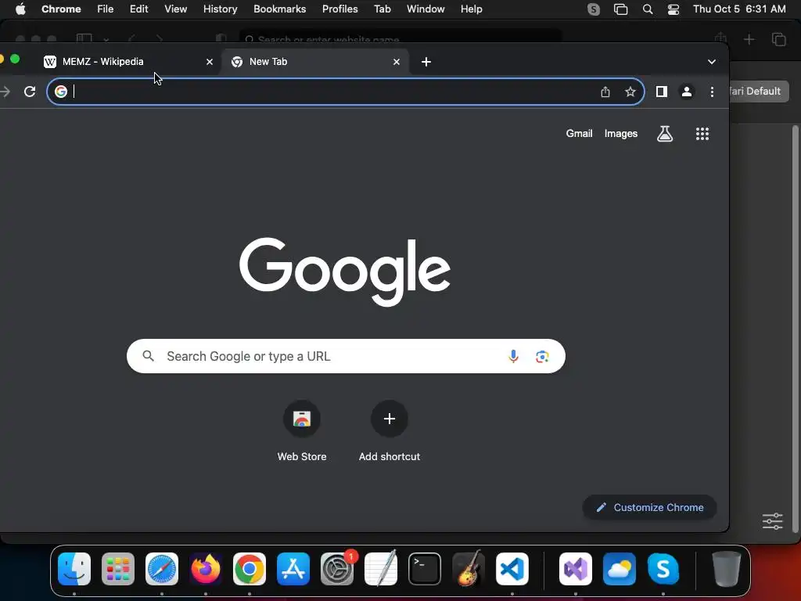
Task: Start voice search with microphone icon
Action: coord(513,356)
